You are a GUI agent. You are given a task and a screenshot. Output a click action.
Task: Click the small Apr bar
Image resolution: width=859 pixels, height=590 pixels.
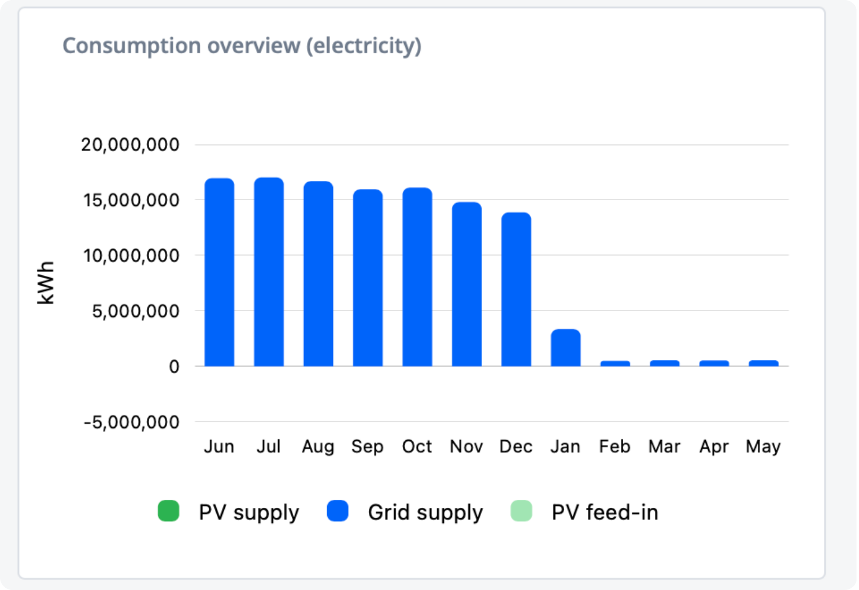pyautogui.click(x=714, y=363)
